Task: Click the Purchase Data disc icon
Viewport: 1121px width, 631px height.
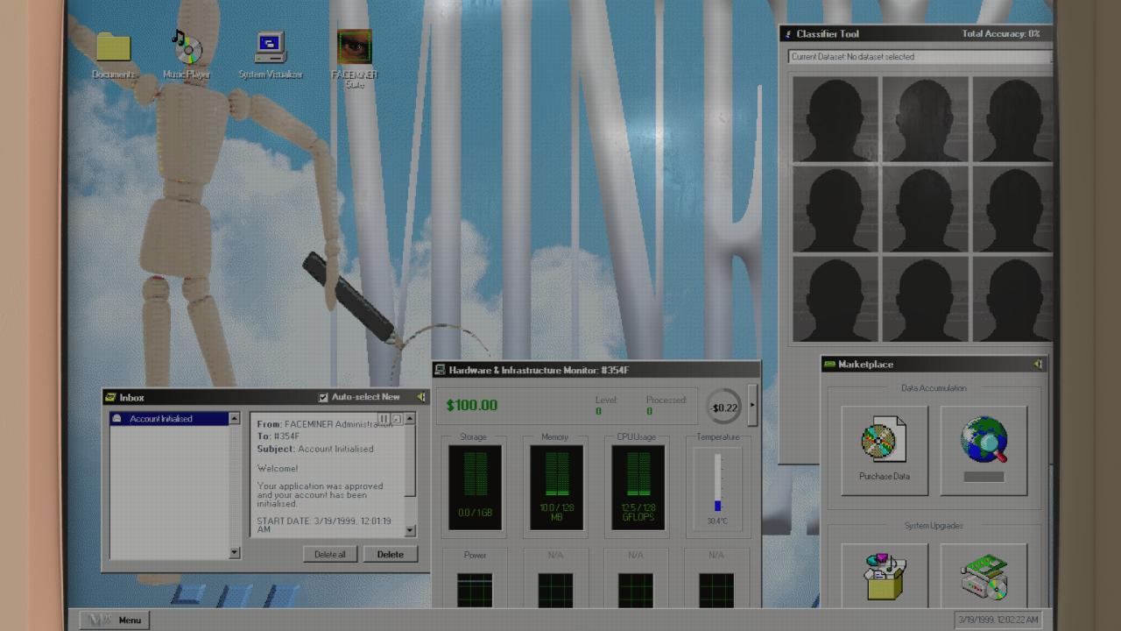Action: (x=884, y=442)
